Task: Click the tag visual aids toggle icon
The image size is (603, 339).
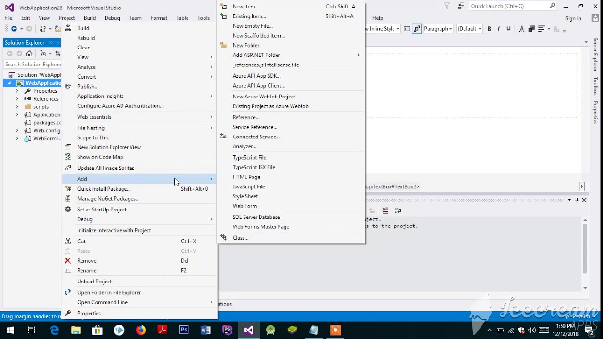Action: point(407,29)
